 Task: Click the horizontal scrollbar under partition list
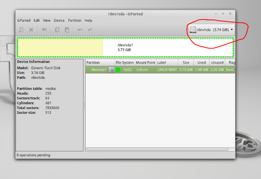(x=157, y=149)
